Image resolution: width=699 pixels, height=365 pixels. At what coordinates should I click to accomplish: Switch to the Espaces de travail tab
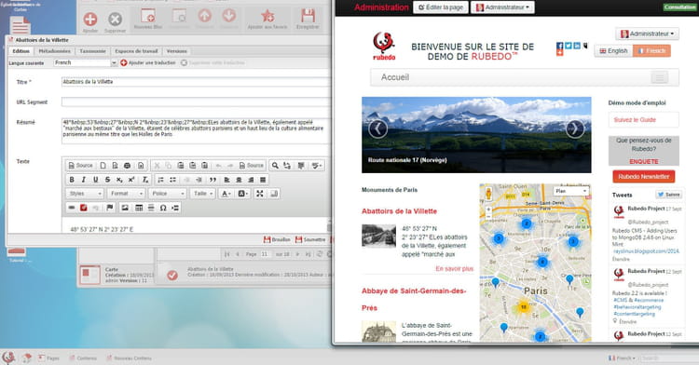(136, 51)
